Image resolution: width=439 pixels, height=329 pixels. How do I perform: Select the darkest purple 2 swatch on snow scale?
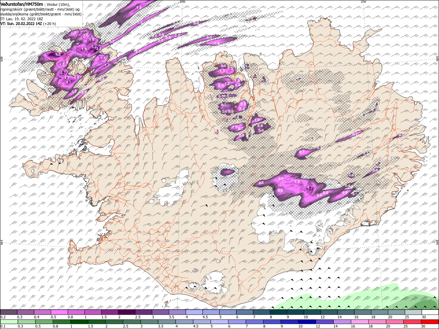tap(127, 312)
